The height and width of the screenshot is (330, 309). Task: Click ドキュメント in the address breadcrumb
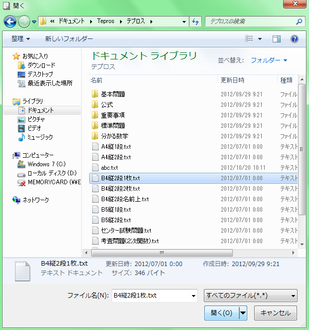(72, 21)
